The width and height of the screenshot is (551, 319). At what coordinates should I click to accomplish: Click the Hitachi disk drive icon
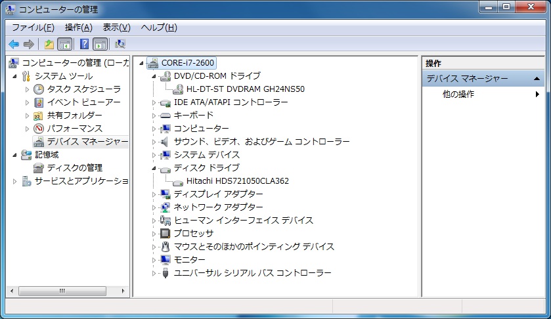[x=178, y=182]
